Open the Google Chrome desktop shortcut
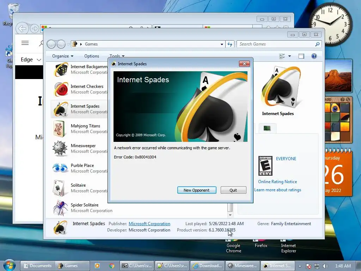 (233, 247)
